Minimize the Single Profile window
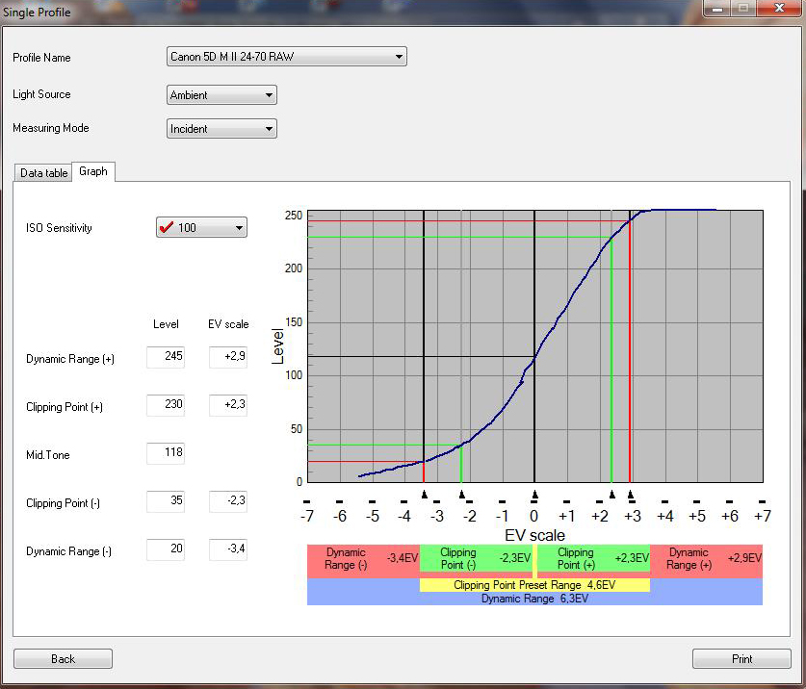The height and width of the screenshot is (689, 806). (x=717, y=9)
